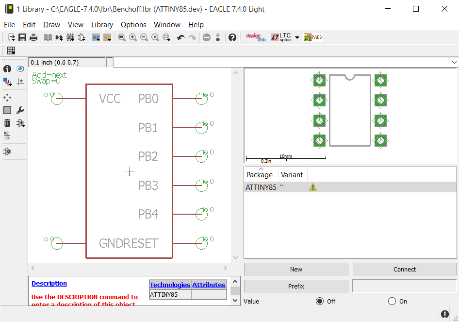Open the Library menu
This screenshot has width=459, height=322.
(x=102, y=25)
